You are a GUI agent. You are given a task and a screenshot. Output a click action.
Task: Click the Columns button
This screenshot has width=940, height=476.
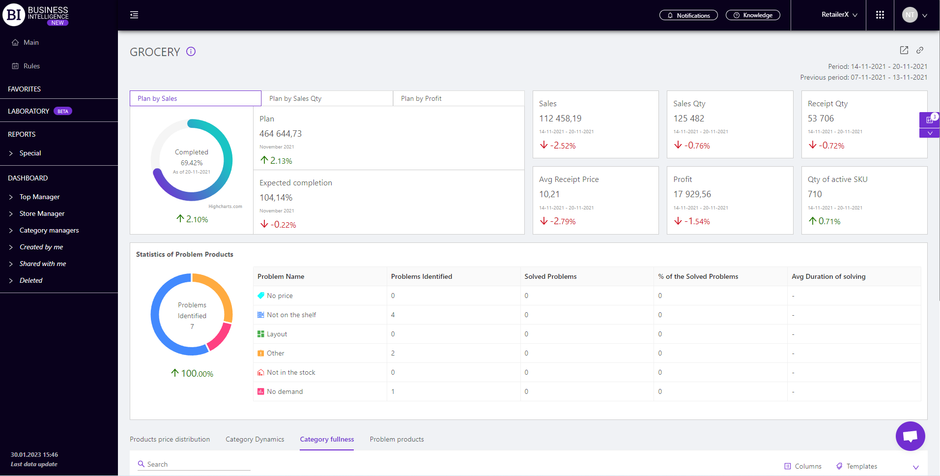pyautogui.click(x=803, y=466)
